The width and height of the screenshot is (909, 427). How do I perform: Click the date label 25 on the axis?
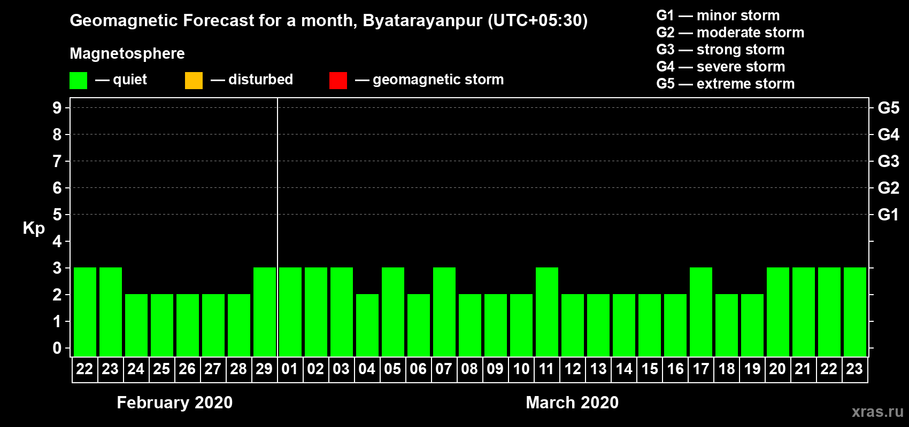coord(161,369)
